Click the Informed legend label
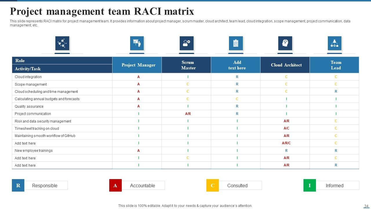Image resolution: width=371 pixels, height=209 pixels. pos(334,185)
